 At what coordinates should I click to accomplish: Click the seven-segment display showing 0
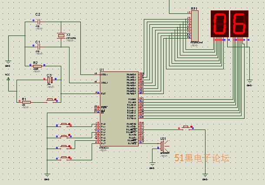pyautogui.click(x=220, y=24)
